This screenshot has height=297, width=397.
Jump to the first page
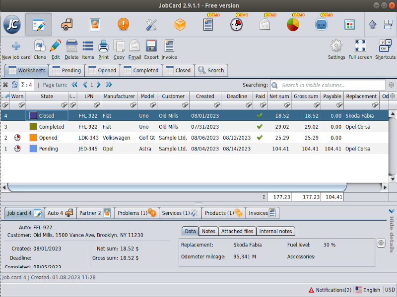point(74,85)
